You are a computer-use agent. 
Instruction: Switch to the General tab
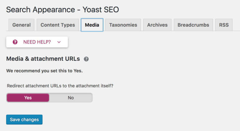(x=22, y=25)
